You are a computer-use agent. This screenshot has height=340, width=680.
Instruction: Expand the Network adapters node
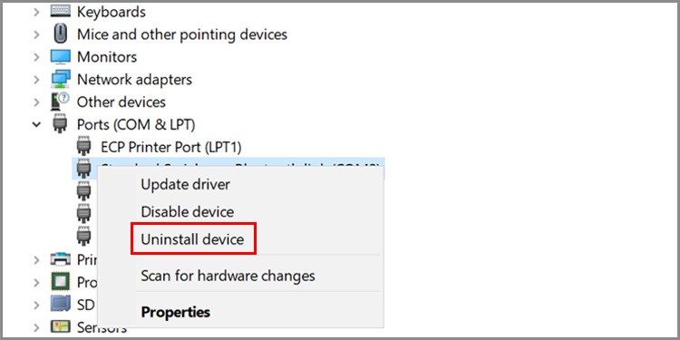(36, 80)
